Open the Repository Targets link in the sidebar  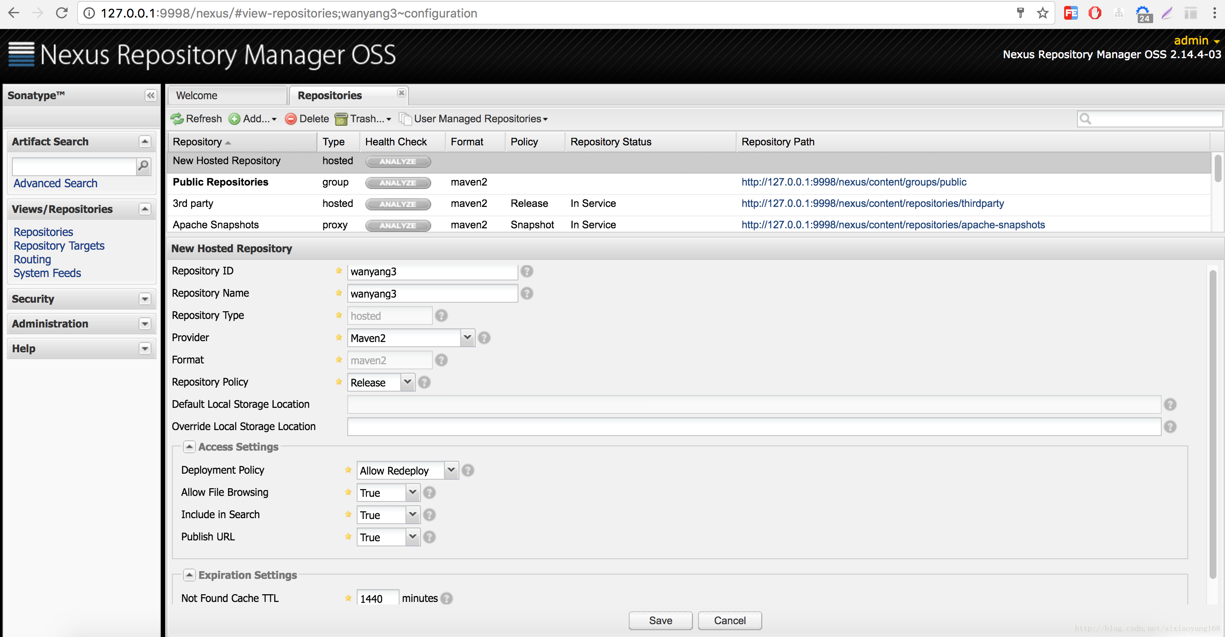(x=59, y=246)
